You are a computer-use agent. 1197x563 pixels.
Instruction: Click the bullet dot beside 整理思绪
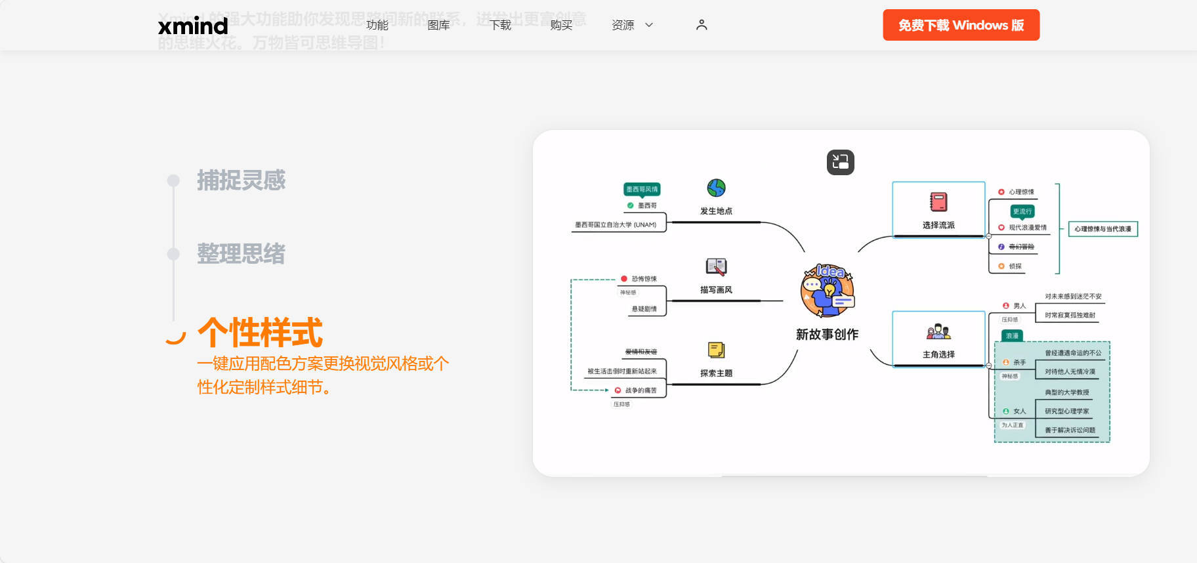173,254
